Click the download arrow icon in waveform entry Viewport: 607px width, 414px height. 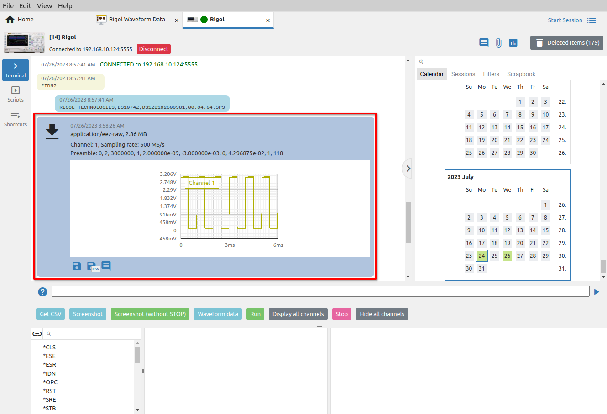click(x=52, y=131)
